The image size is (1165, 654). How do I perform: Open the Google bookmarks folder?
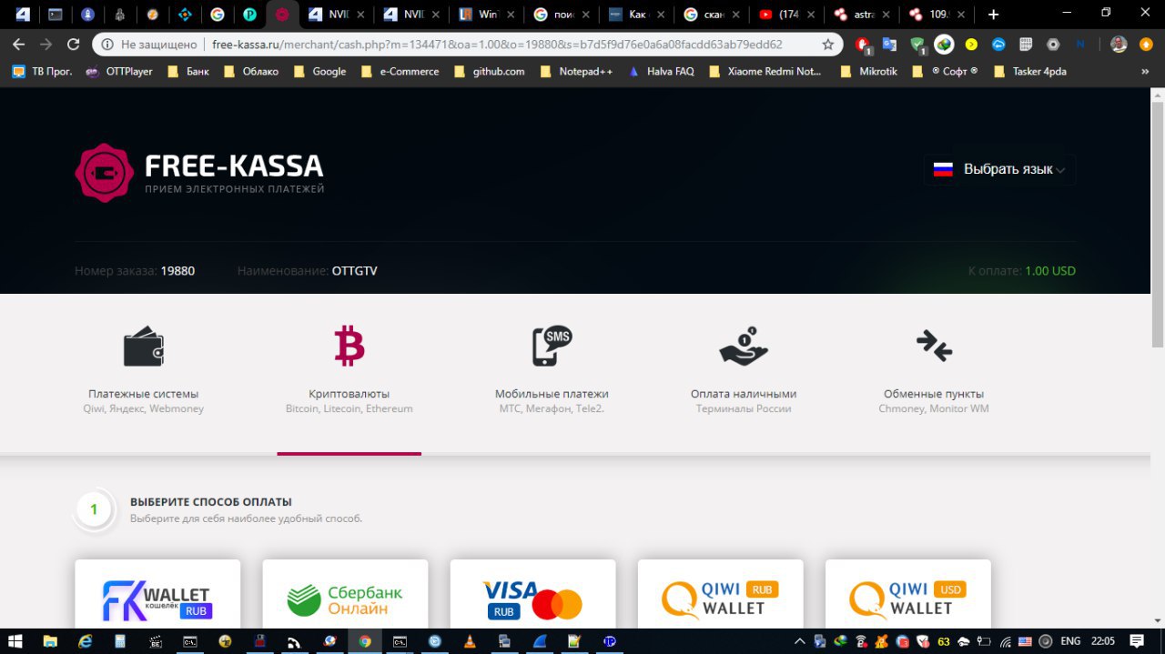pos(319,71)
